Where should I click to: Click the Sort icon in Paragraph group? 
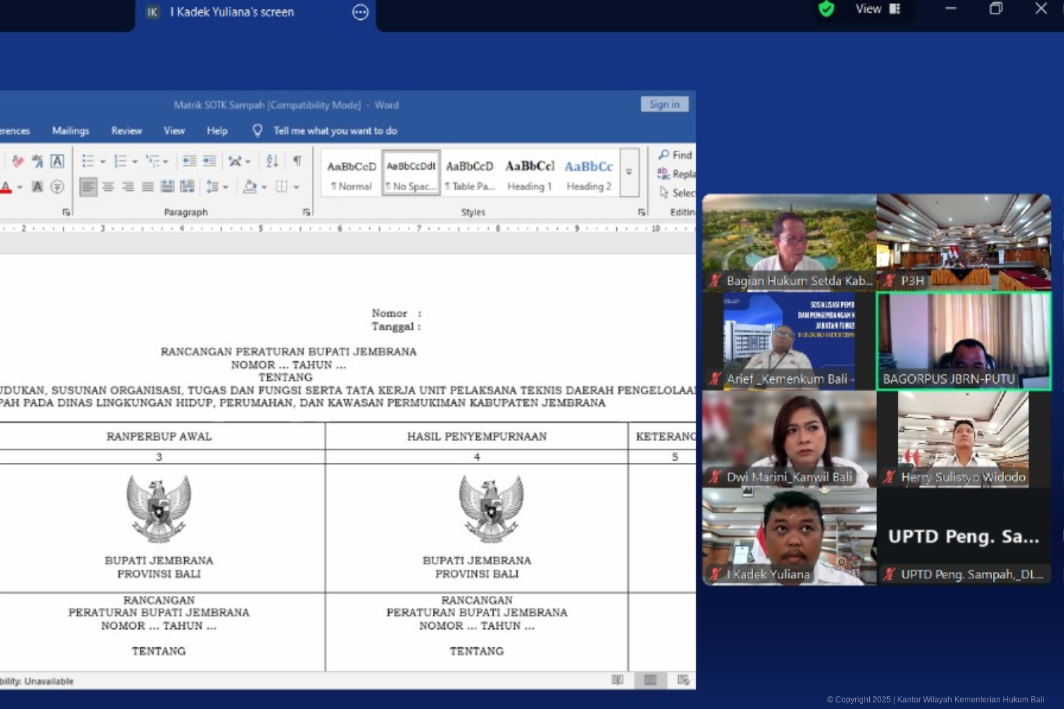point(272,161)
